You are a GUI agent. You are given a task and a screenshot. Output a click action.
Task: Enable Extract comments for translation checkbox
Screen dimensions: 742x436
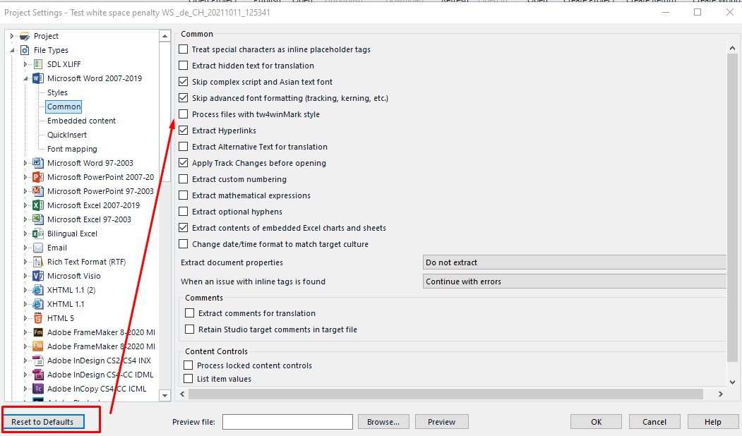coord(189,313)
